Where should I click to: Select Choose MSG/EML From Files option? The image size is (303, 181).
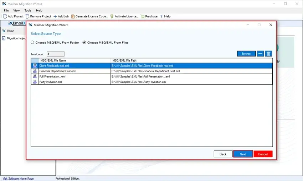click(x=84, y=43)
